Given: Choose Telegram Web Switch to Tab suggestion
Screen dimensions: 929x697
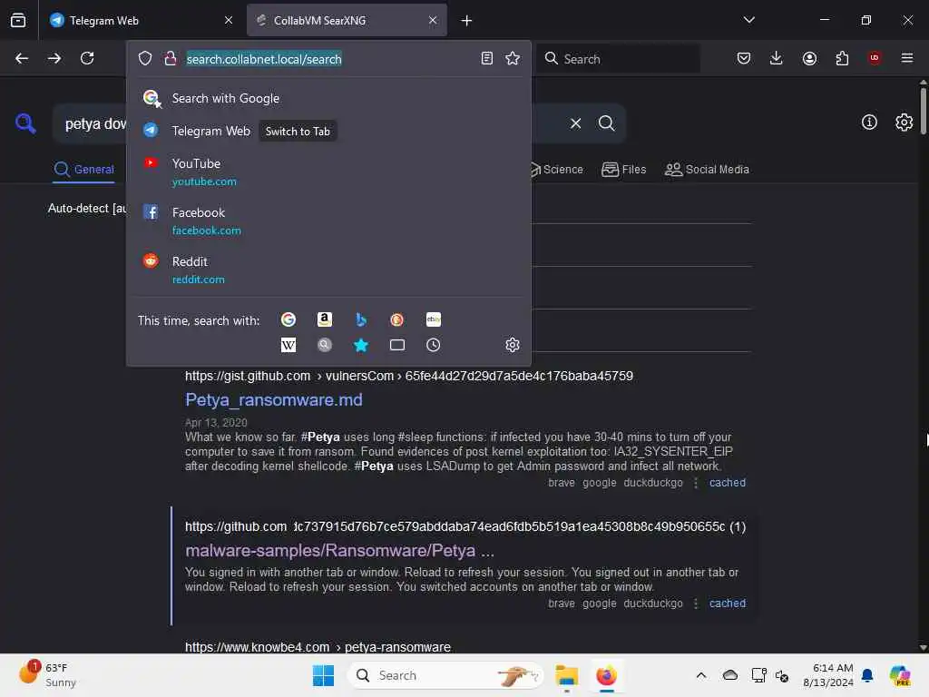Looking at the screenshot, I should pyautogui.click(x=328, y=131).
